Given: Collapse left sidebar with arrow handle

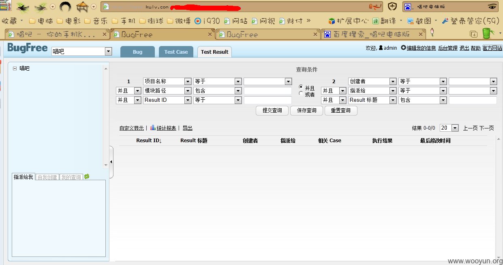Looking at the screenshot, I should coord(111,162).
